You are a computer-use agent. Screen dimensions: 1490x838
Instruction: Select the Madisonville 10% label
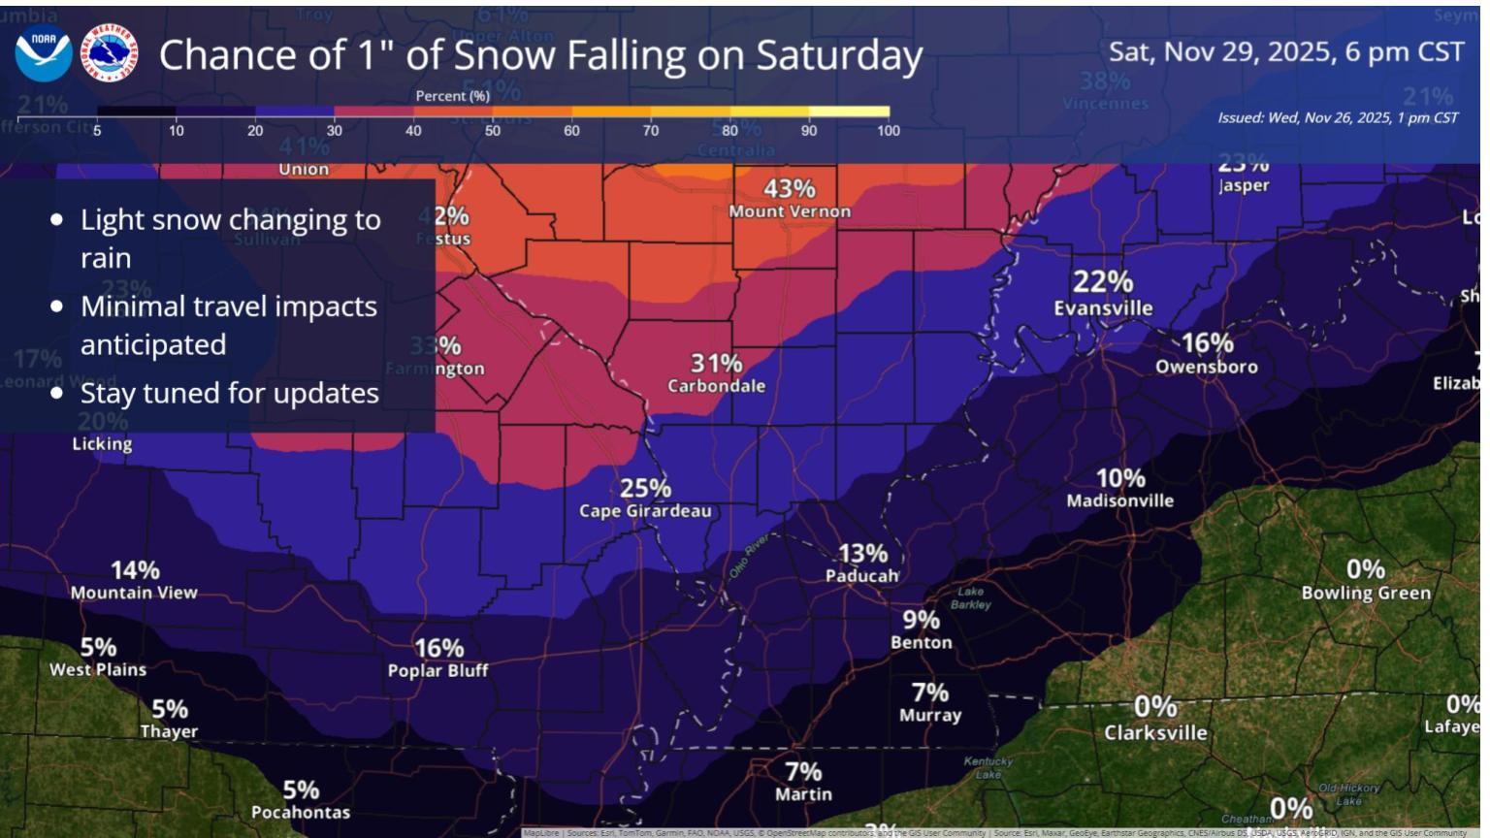(x=1120, y=489)
